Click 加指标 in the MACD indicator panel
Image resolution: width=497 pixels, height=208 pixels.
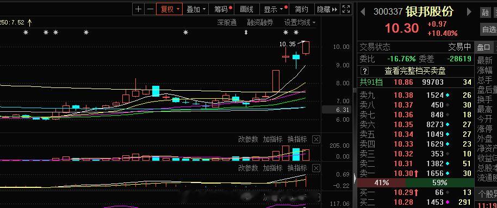click(272, 168)
